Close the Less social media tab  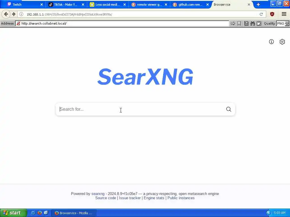[x=125, y=5]
